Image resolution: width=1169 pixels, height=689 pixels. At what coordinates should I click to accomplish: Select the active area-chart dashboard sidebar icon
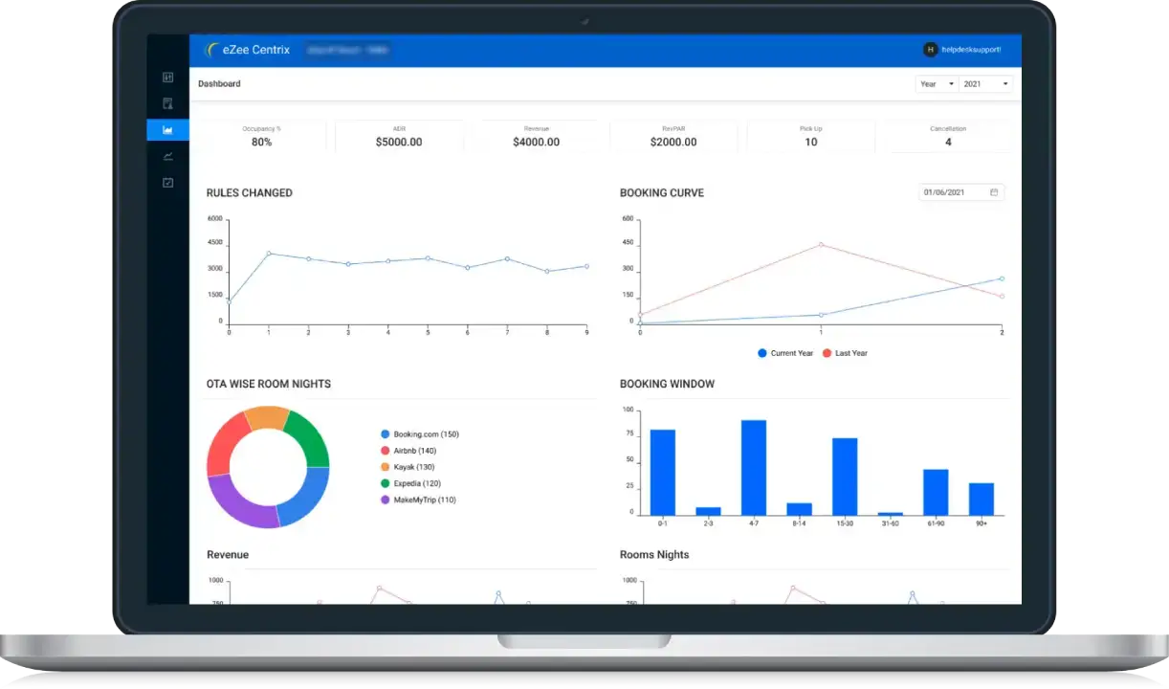tap(167, 130)
